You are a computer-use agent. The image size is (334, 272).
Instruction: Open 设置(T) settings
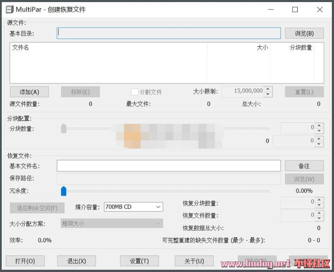point(139,261)
